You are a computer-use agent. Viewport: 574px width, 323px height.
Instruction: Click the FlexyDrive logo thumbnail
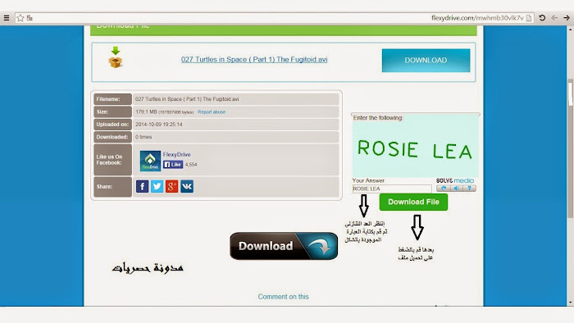pyautogui.click(x=150, y=161)
